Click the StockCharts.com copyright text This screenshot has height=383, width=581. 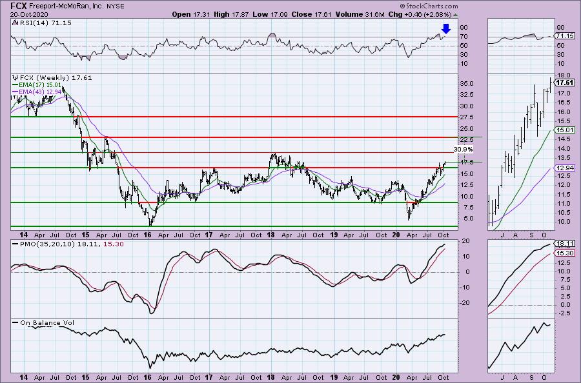tap(429, 6)
